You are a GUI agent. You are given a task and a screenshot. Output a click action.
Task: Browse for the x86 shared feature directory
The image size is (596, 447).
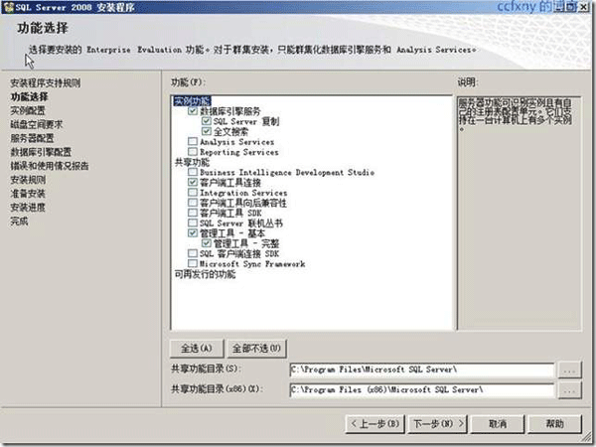point(568,391)
